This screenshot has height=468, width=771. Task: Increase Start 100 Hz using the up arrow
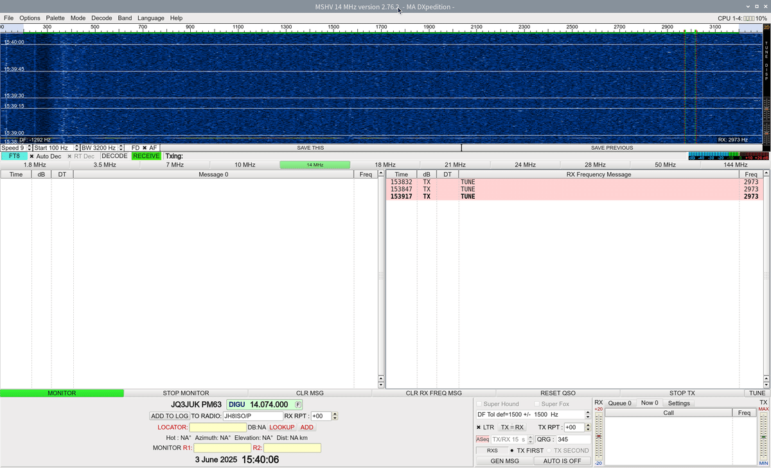click(76, 146)
